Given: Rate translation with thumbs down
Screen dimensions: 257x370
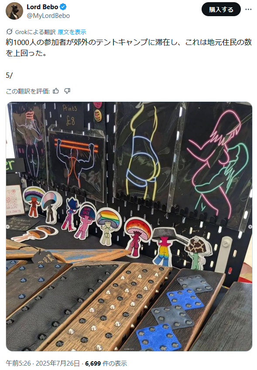Looking at the screenshot, I should pos(67,91).
